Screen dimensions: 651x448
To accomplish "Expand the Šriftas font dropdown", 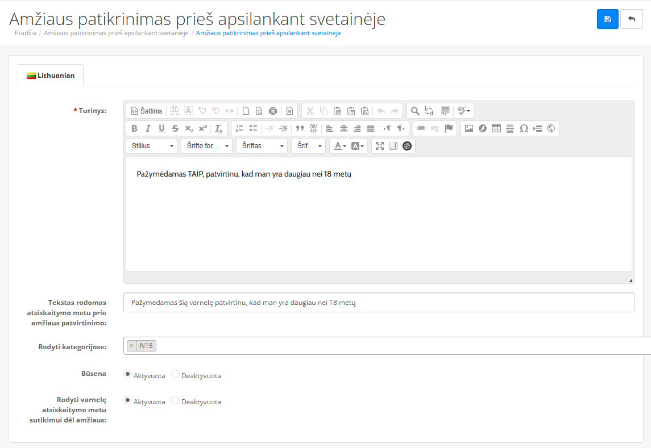I will coord(262,146).
